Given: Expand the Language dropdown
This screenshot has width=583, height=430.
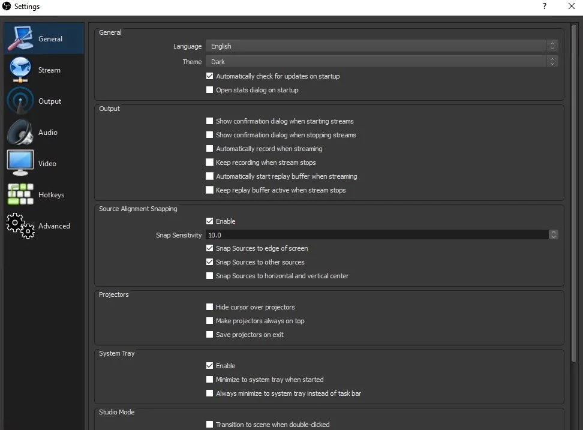Looking at the screenshot, I should click(x=381, y=46).
